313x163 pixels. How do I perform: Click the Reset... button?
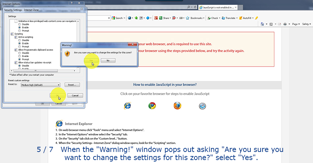point(72,85)
